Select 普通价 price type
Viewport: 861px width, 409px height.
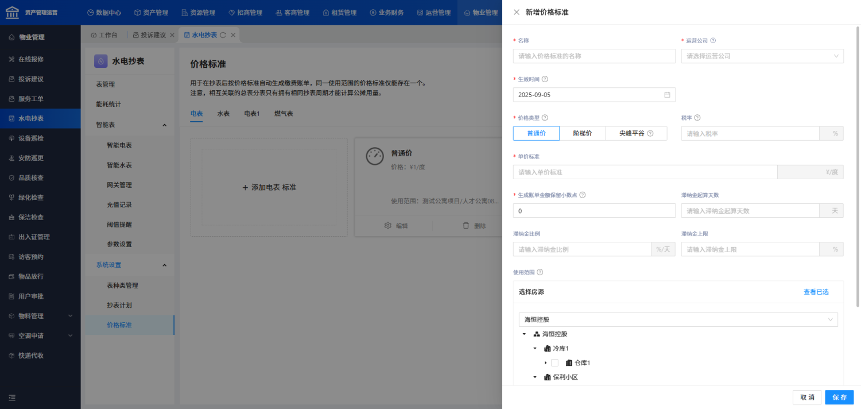pyautogui.click(x=536, y=133)
